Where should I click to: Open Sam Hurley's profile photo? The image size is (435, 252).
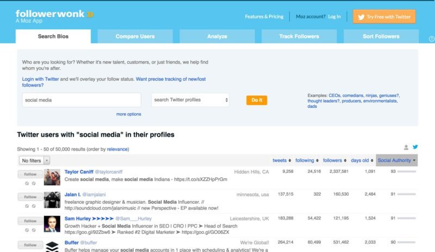click(x=52, y=224)
